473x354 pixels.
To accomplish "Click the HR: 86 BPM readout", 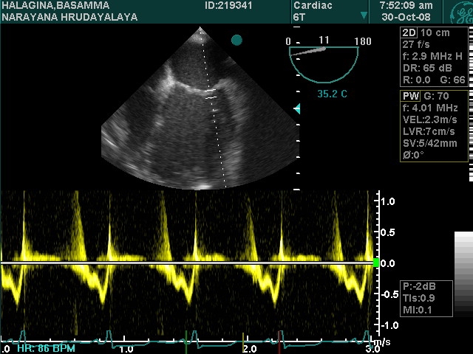I will (x=40, y=347).
